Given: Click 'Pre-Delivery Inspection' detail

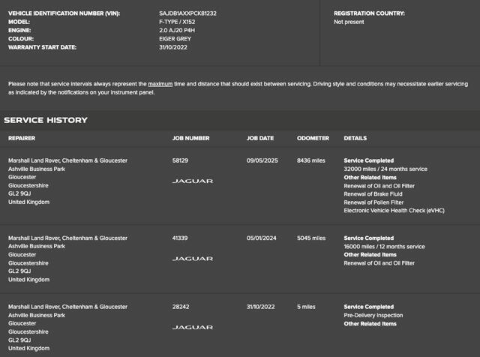Looking at the screenshot, I should tap(373, 315).
